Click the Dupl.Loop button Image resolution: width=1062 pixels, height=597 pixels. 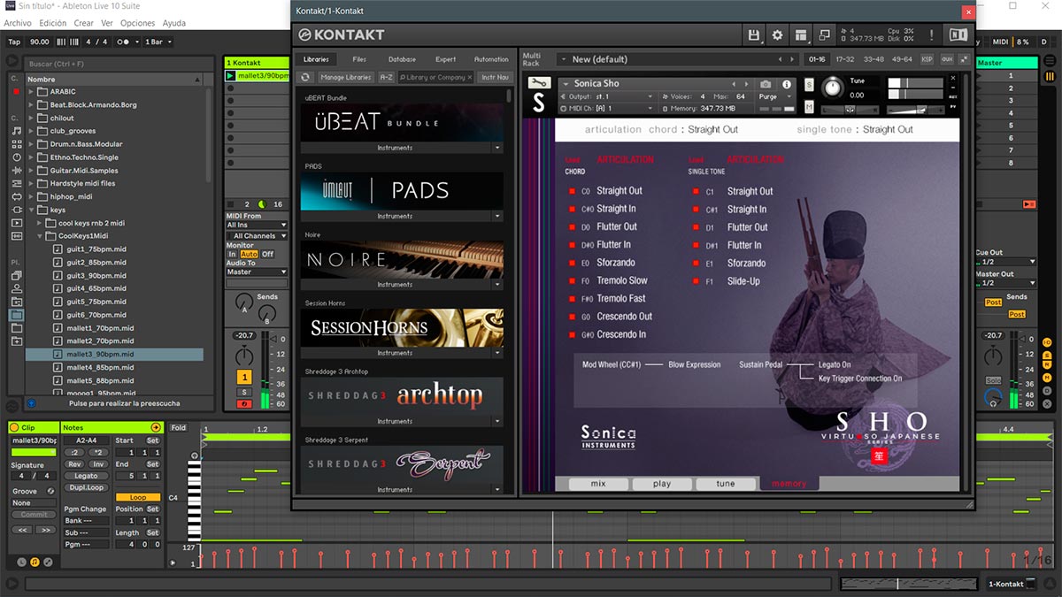(x=86, y=487)
